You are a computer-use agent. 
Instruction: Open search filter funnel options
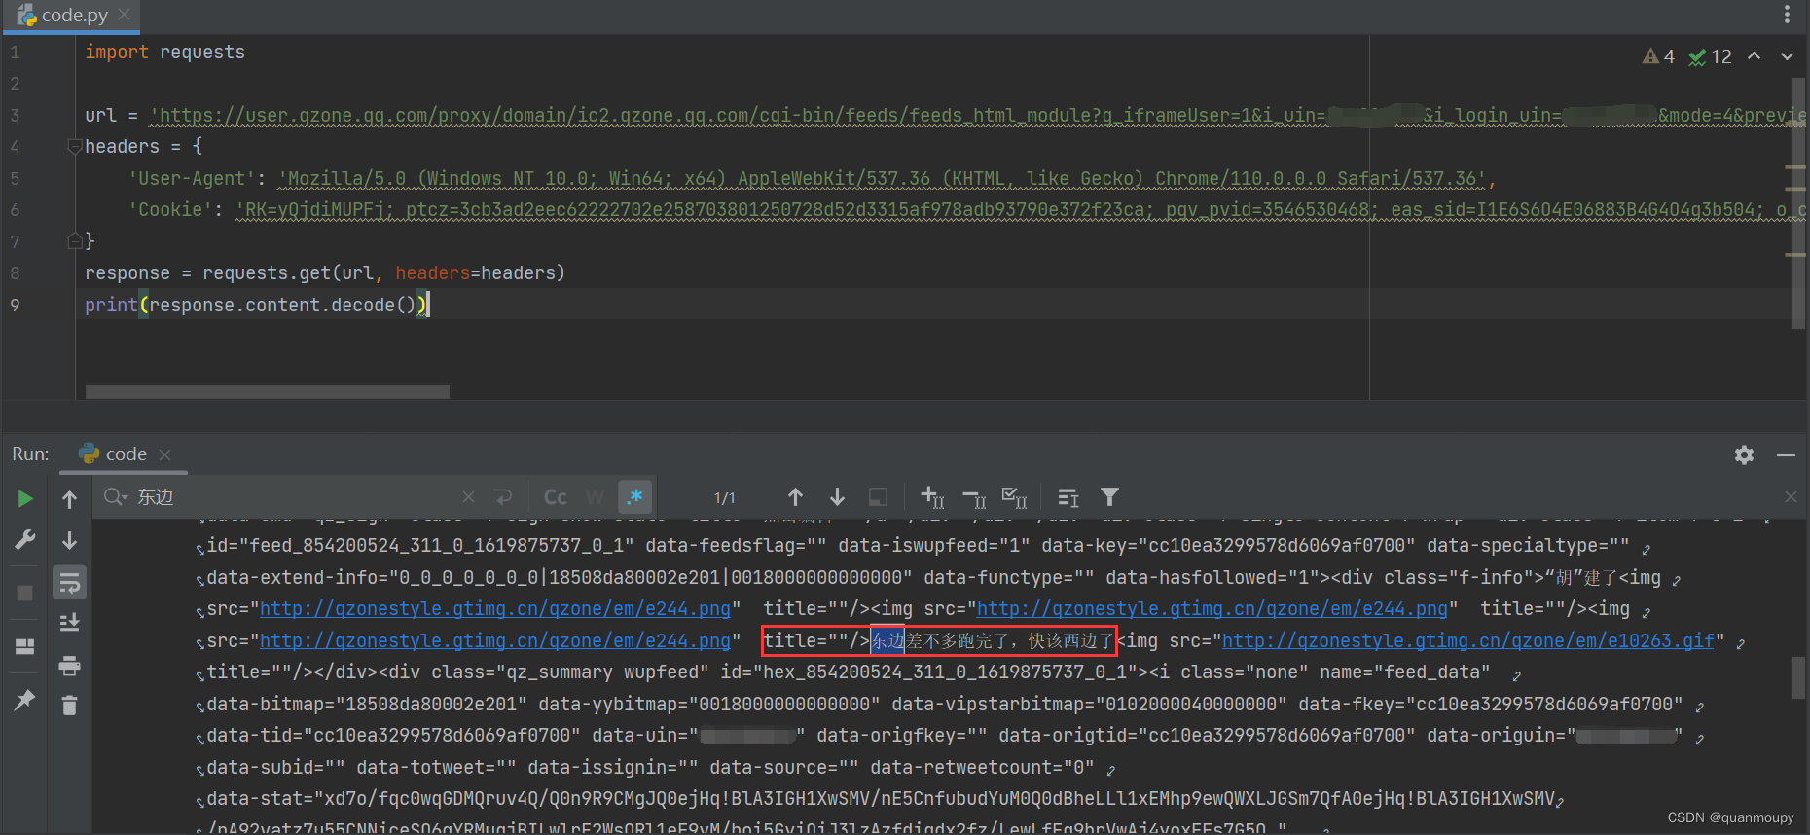pyautogui.click(x=1109, y=497)
